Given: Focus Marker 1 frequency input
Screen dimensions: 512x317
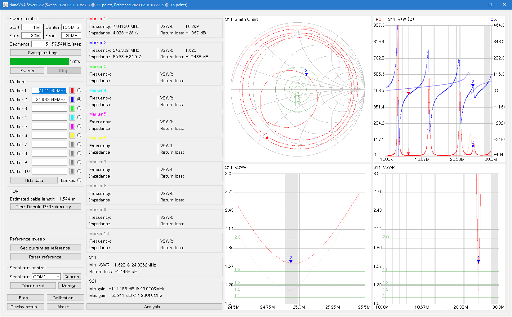Looking at the screenshot, I should [x=49, y=90].
